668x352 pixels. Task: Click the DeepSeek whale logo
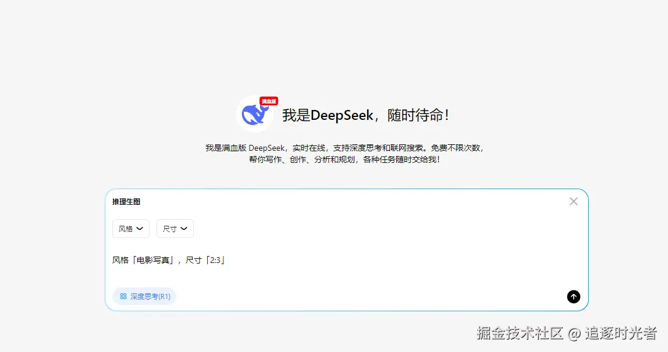[255, 114]
